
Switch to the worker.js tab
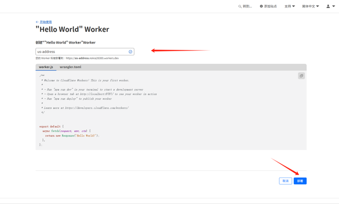(x=46, y=67)
